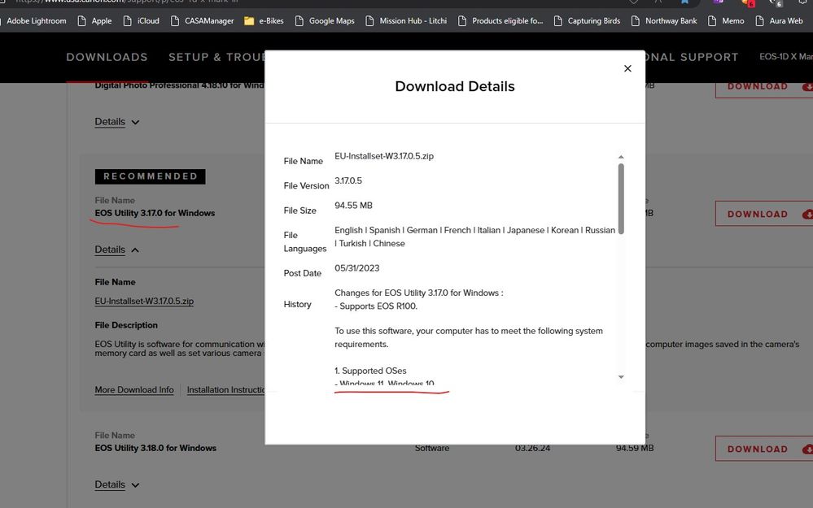Download EOS Utility 3.17.0 for Windows
This screenshot has width=813, height=508.
pyautogui.click(x=763, y=214)
